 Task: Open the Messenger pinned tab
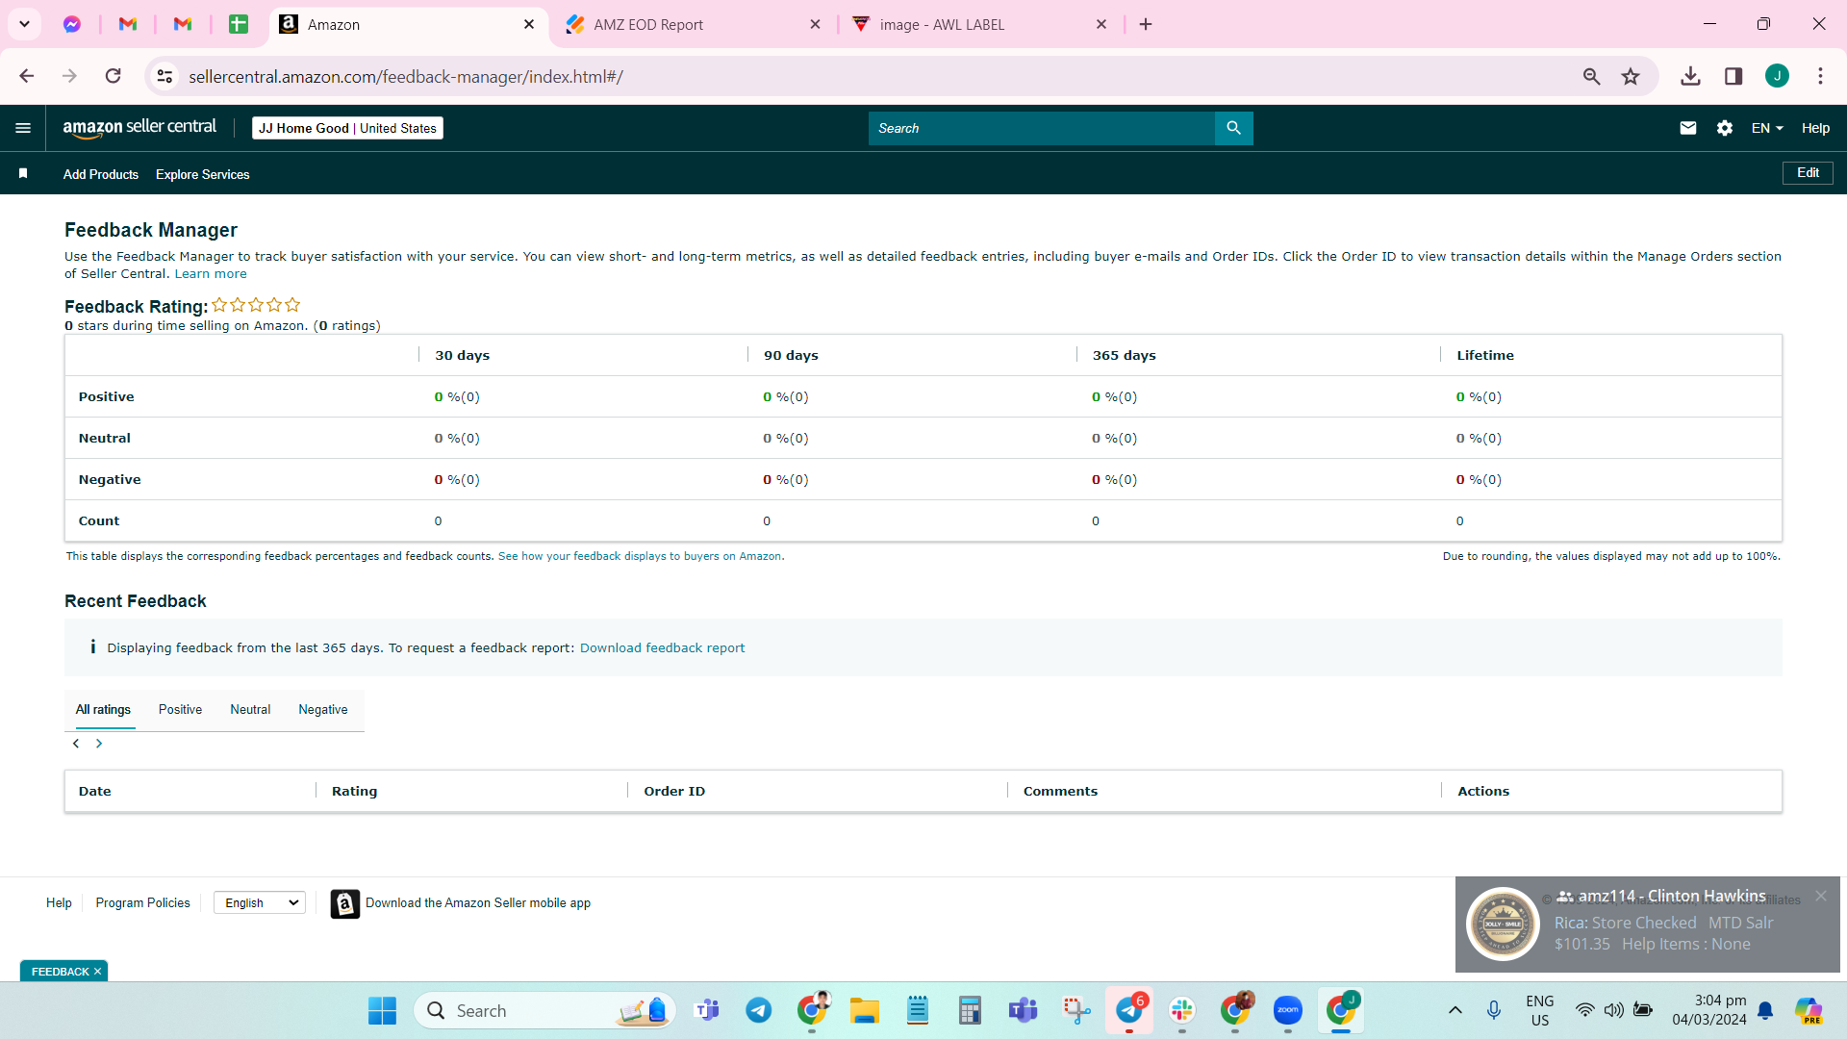point(72,24)
